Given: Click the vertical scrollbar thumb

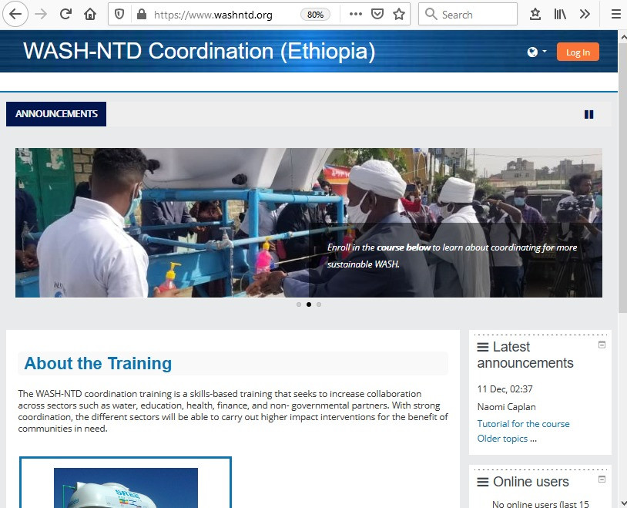Looking at the screenshot, I should pos(622,178).
